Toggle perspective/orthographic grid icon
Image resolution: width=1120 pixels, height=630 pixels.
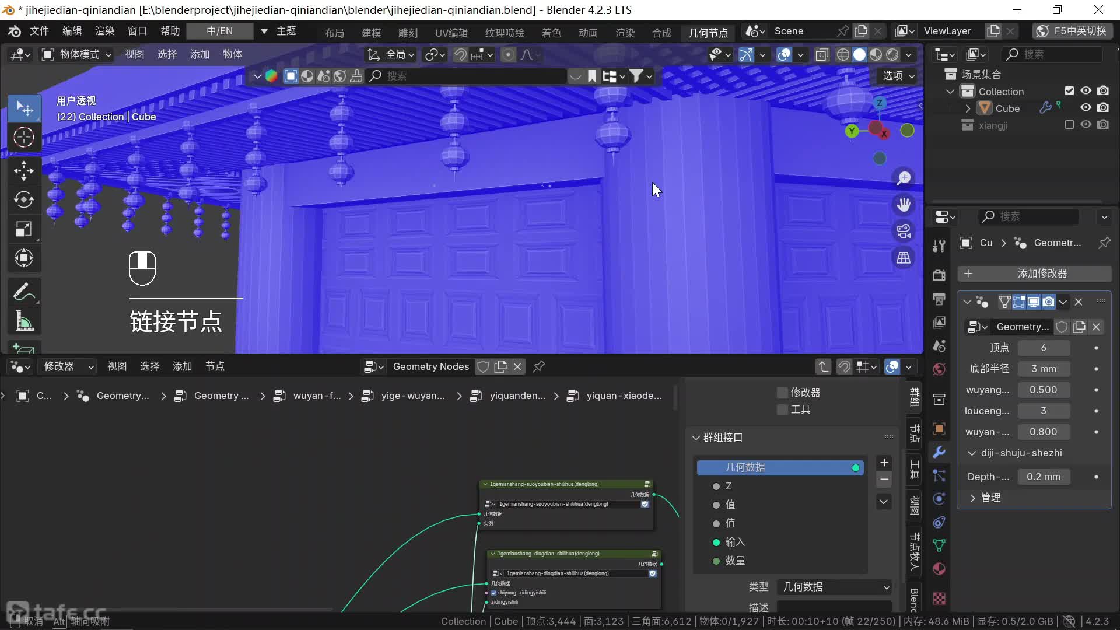click(x=904, y=258)
